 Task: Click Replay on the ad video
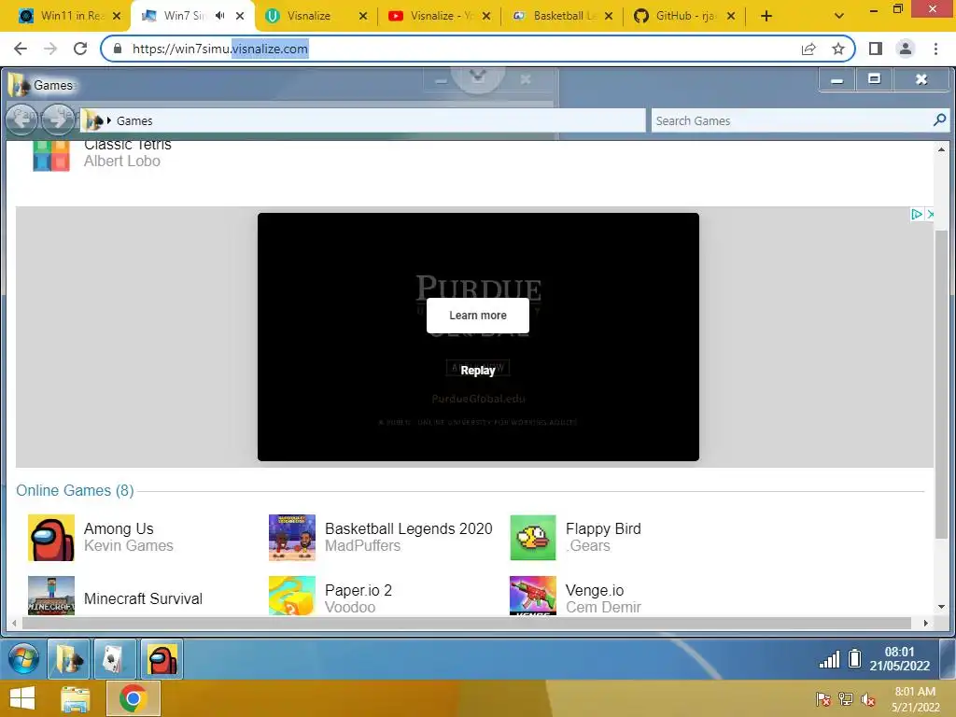(x=478, y=370)
